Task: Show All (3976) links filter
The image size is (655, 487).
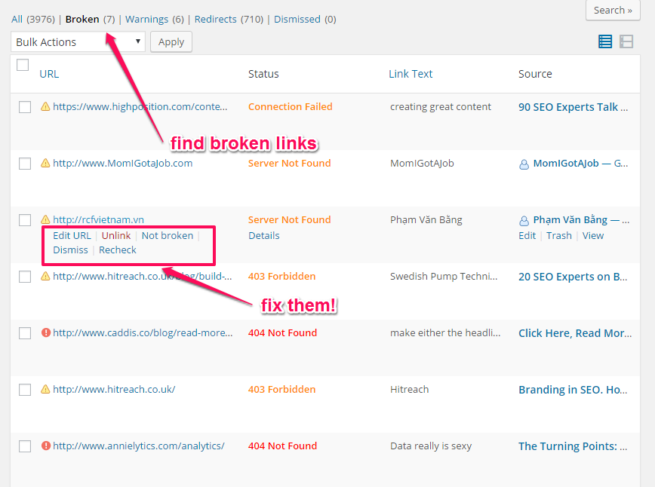Action: point(33,19)
